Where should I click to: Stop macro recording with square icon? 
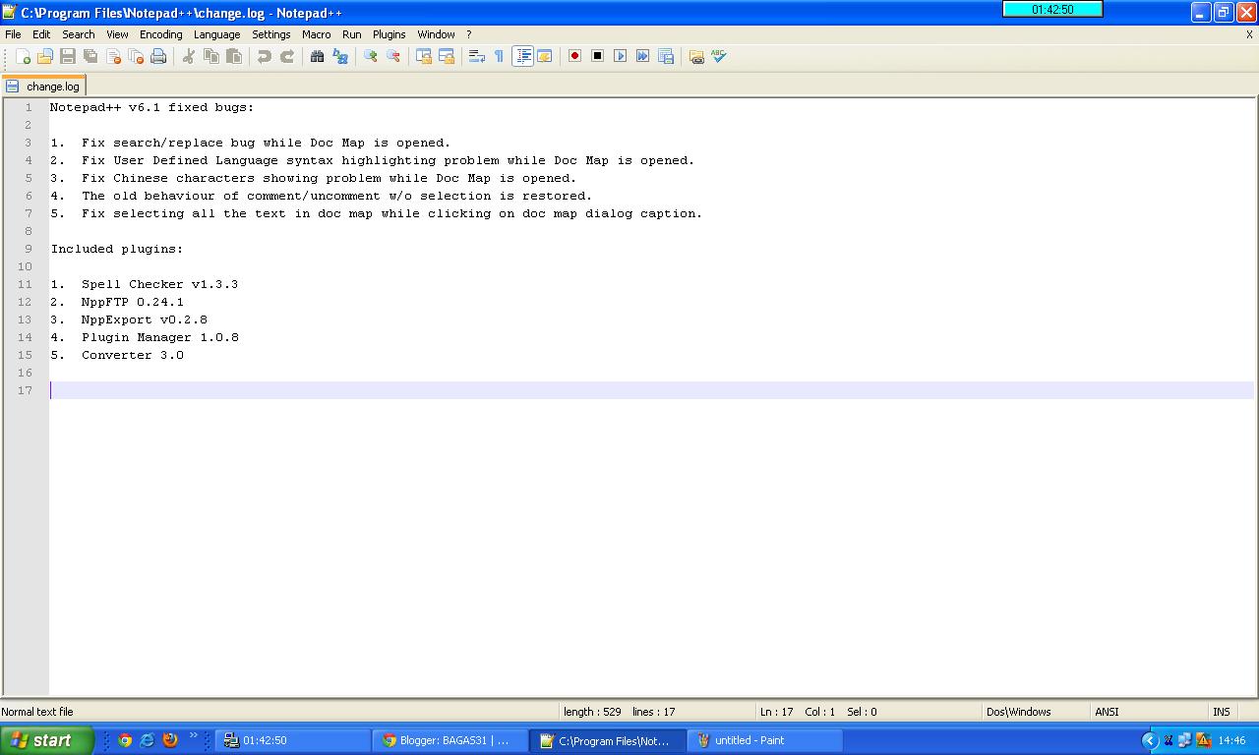[598, 56]
